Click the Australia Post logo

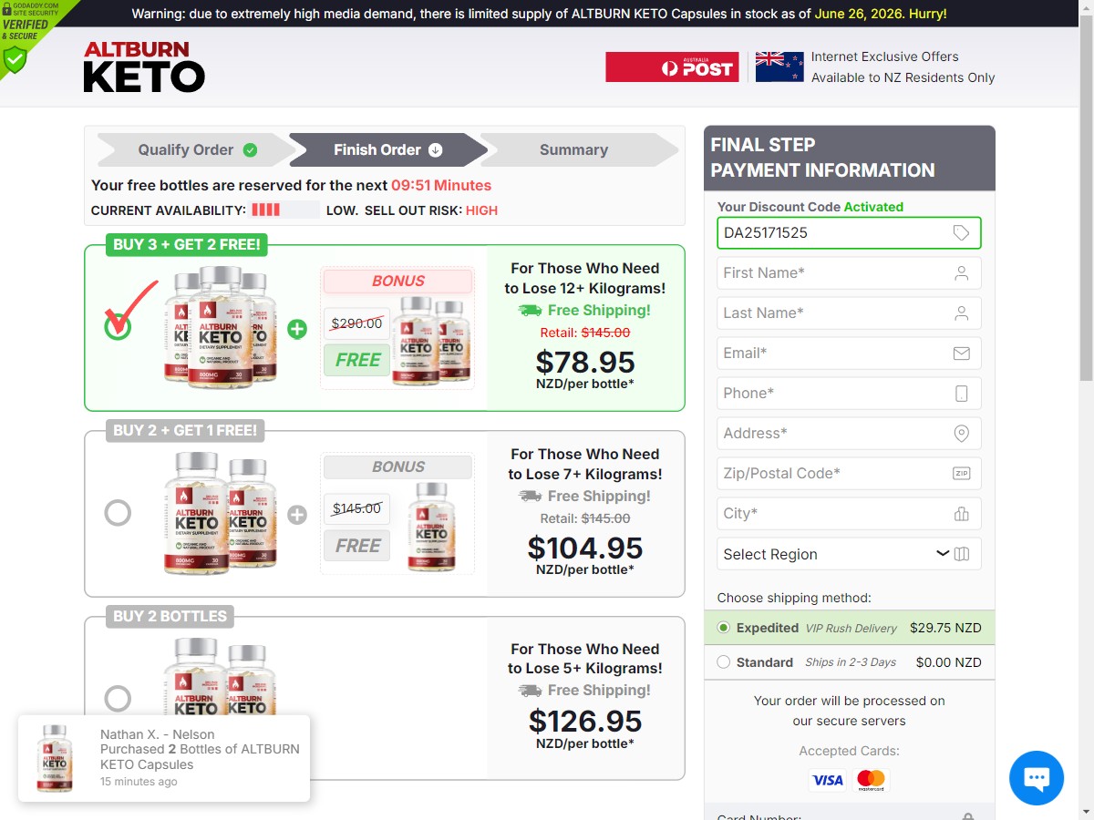672,67
